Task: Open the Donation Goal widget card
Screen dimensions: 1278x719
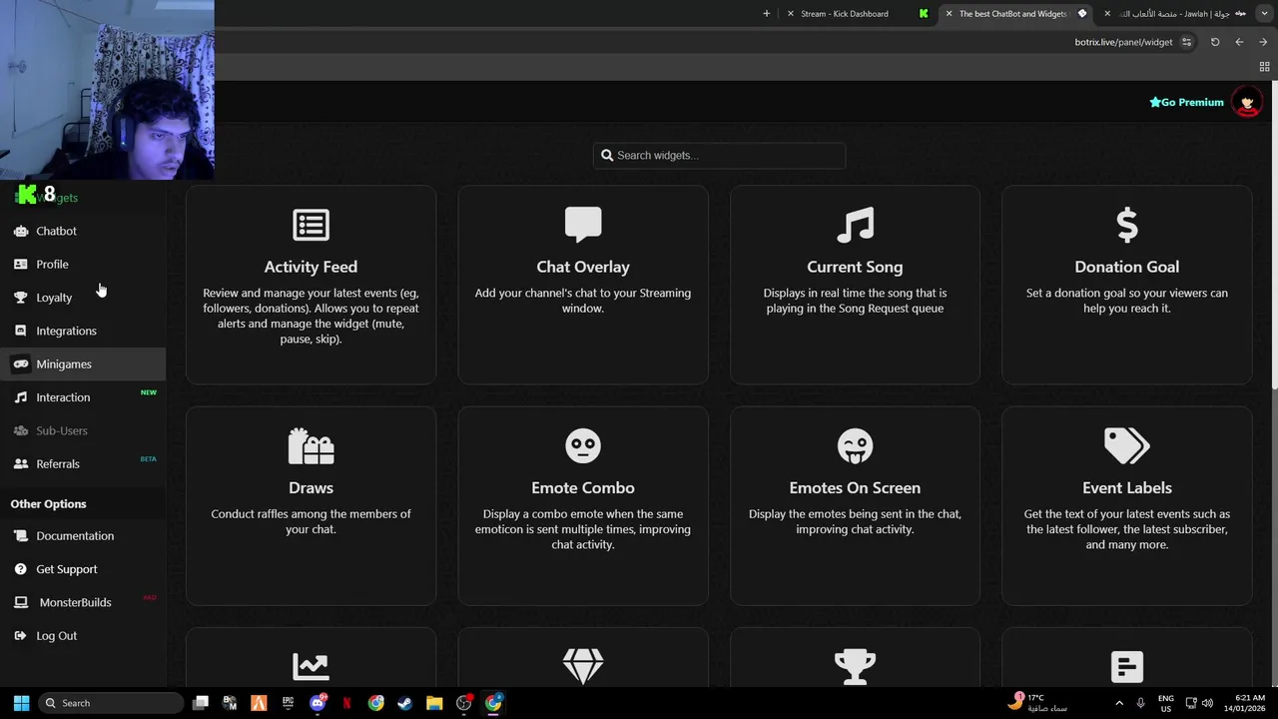Action: pyautogui.click(x=1127, y=285)
